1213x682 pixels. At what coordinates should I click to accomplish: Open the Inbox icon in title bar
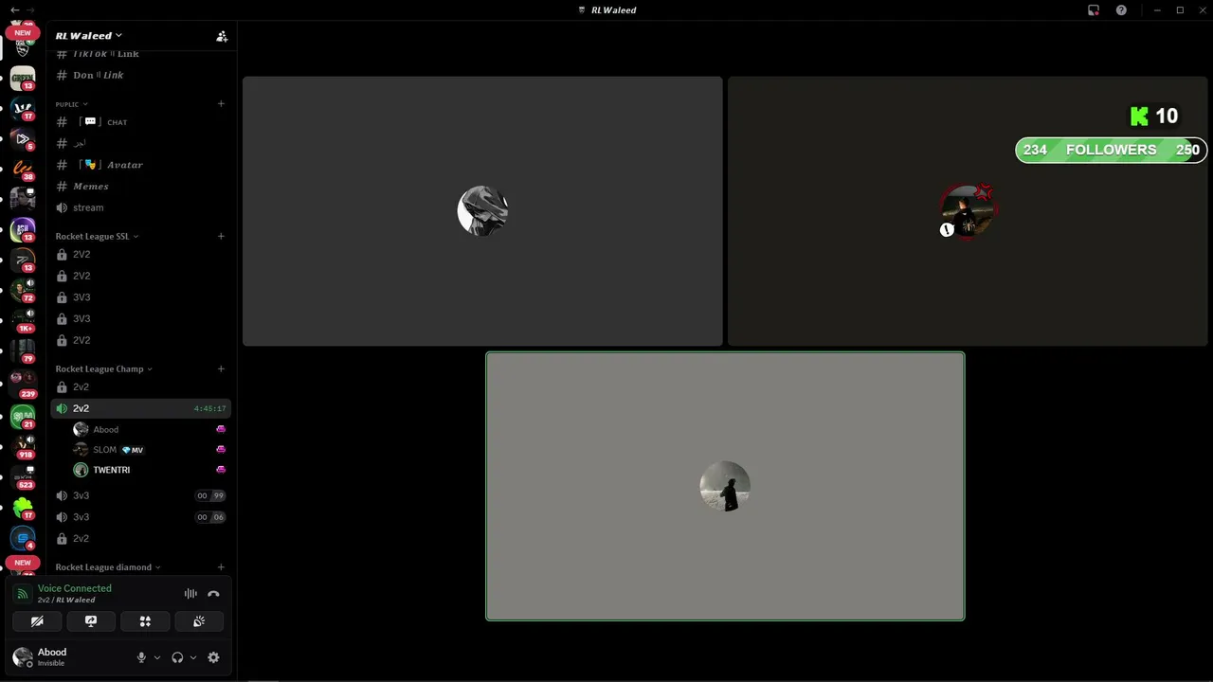pos(1094,9)
